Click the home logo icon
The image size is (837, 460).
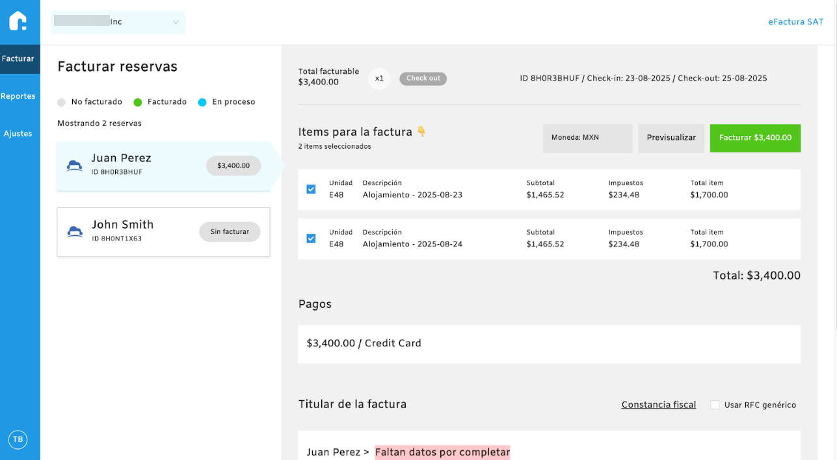click(18, 21)
